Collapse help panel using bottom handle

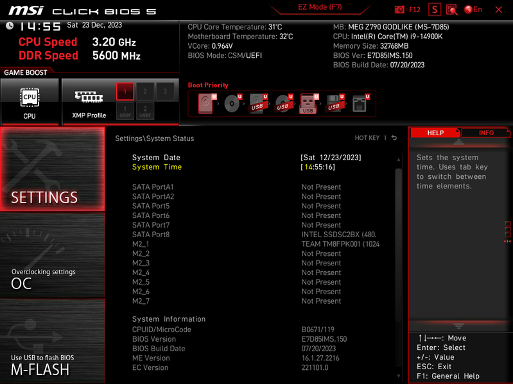pyautogui.click(x=458, y=326)
